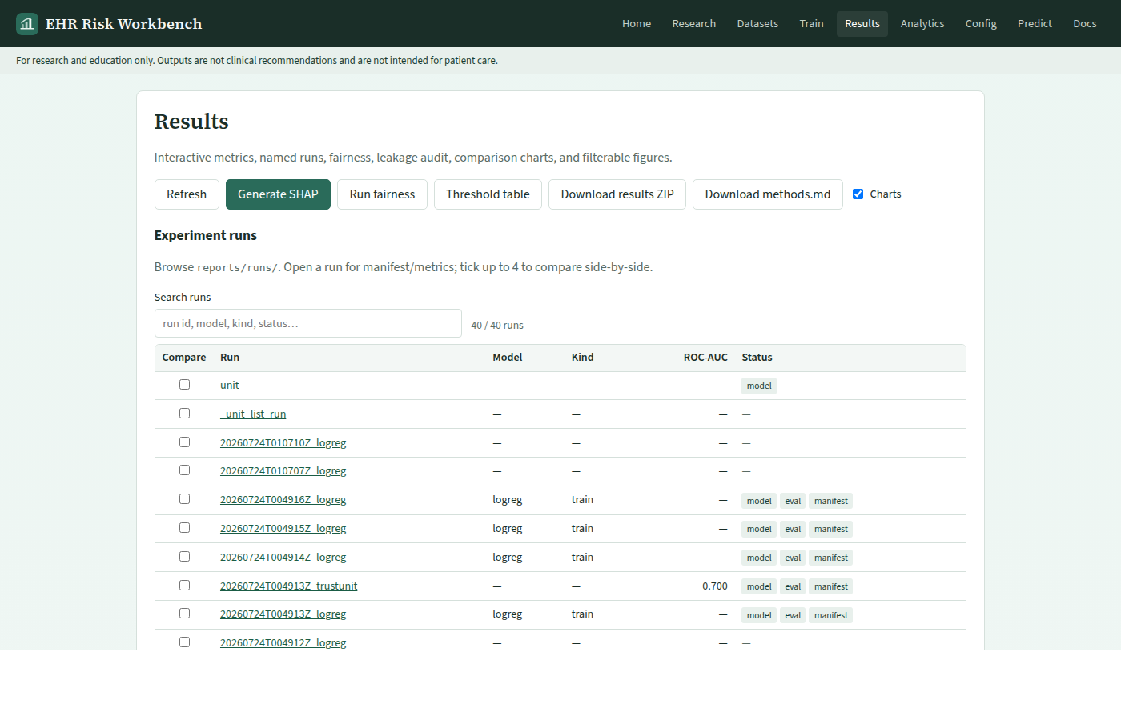Download methods.md file
Image resolution: width=1121 pixels, height=720 pixels.
768,194
